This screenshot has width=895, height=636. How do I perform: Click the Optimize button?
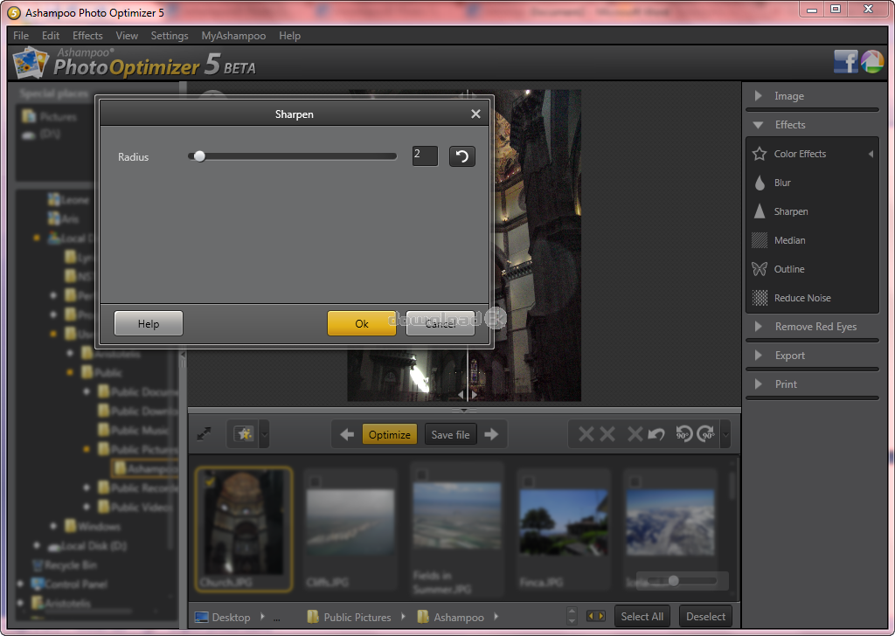(x=389, y=435)
